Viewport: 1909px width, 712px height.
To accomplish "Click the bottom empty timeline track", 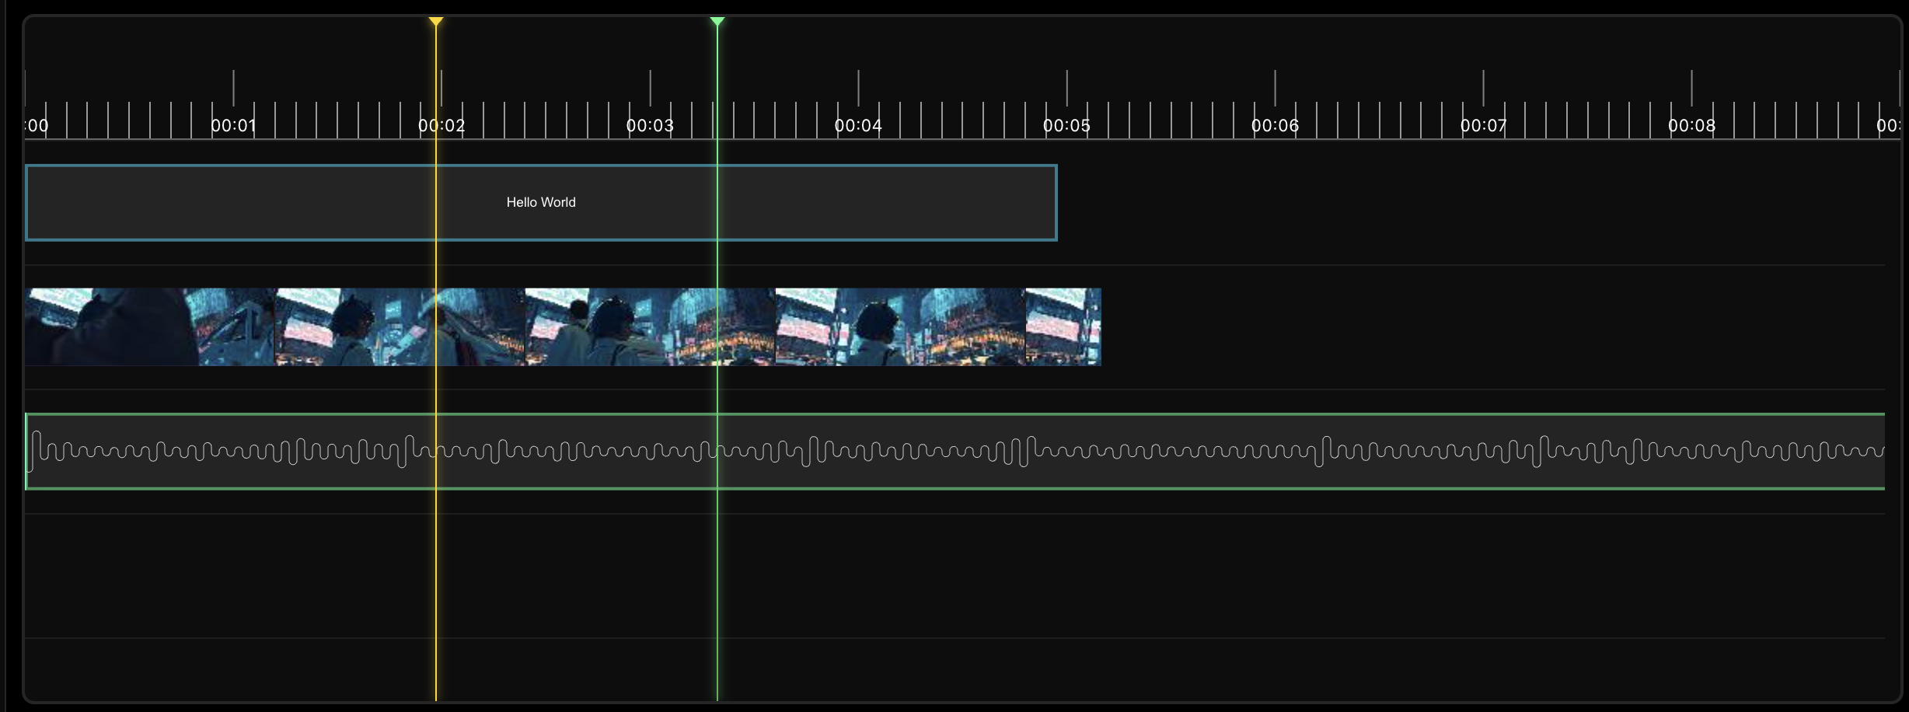I will coord(933,668).
